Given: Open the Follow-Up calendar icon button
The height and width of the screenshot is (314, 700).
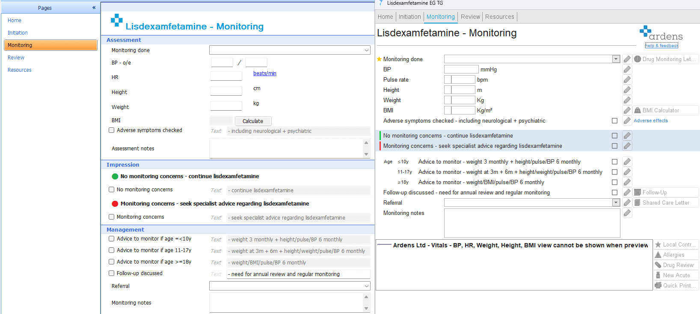Looking at the screenshot, I should (x=638, y=192).
